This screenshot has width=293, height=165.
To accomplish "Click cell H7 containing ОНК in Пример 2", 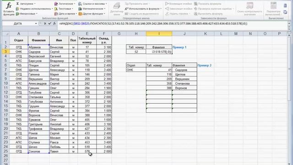I will 136,70.
